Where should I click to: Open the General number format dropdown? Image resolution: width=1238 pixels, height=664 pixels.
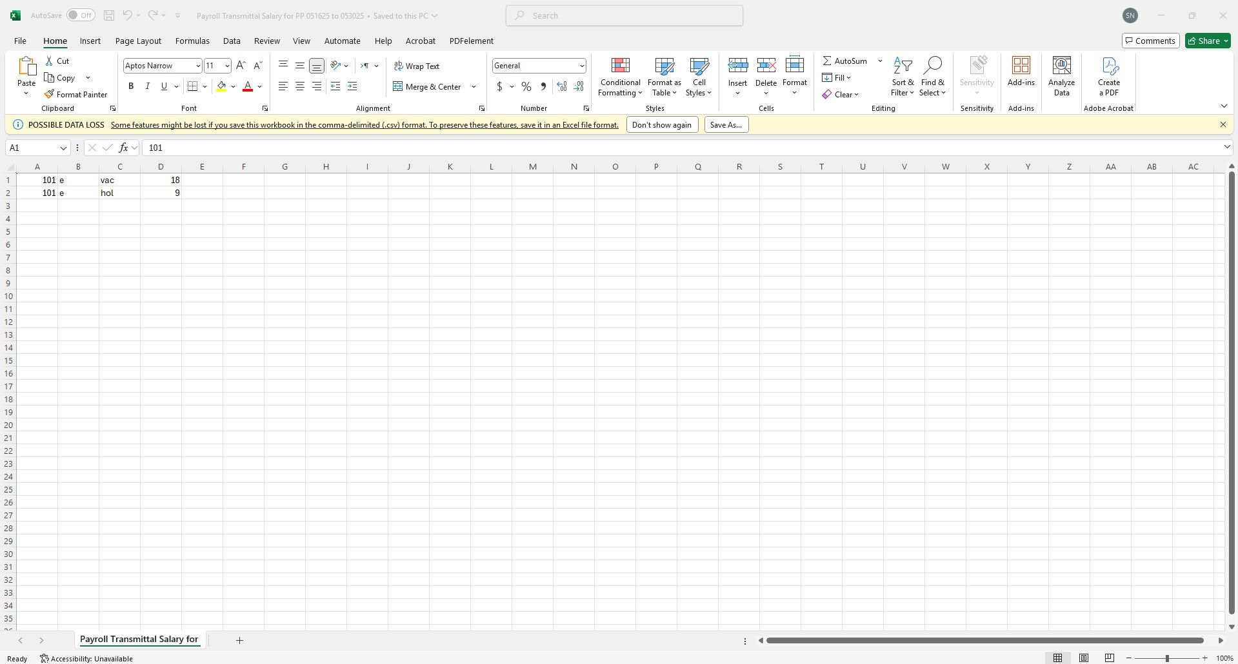pyautogui.click(x=581, y=66)
